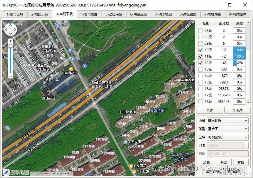Click the 腾讯地图 logo in the map corner
Image resolution: width=253 pixels, height=178 pixels.
[x=16, y=172]
